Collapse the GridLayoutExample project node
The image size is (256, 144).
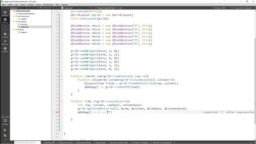click(11, 11)
